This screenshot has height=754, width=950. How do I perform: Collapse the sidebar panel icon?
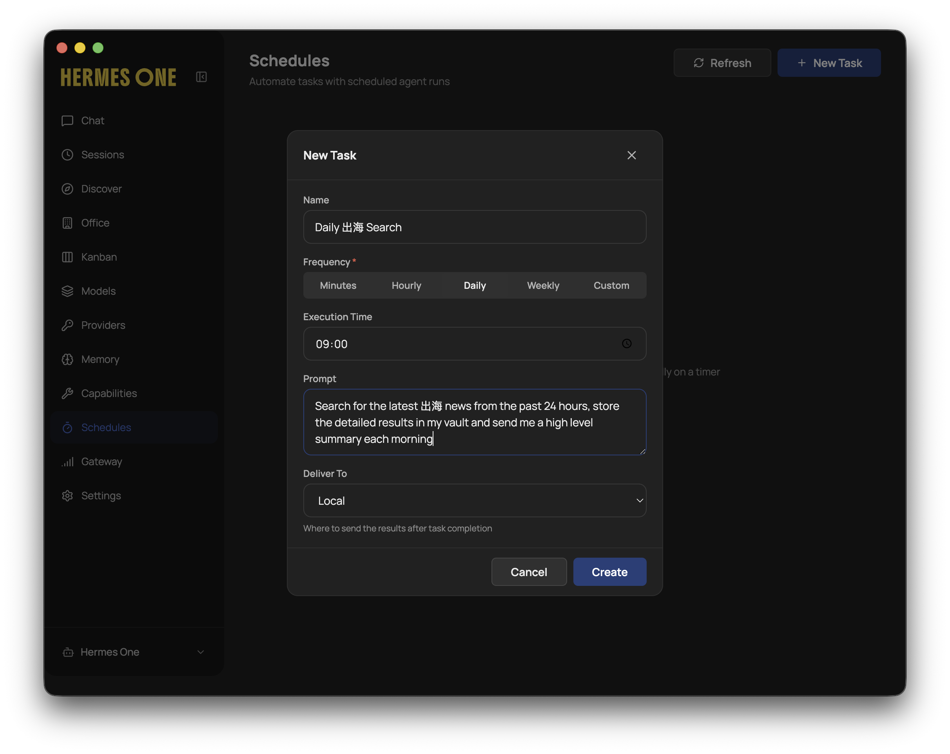(x=201, y=77)
